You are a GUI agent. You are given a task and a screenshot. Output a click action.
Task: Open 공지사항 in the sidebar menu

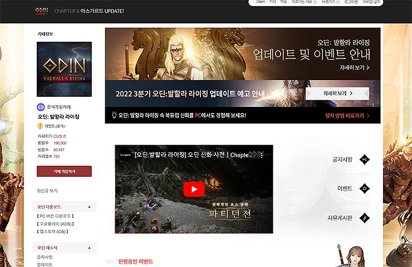(45, 257)
